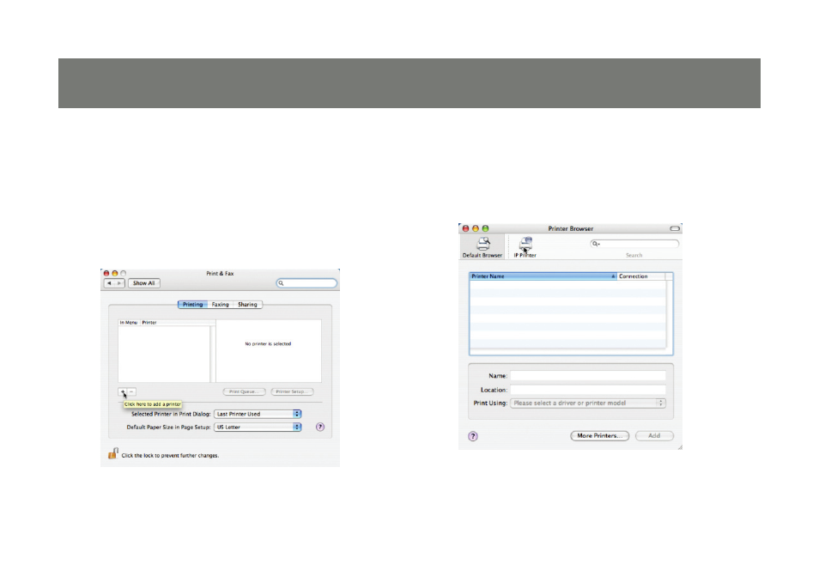Viewport: 819px width, 570px height.
Task: Switch to the Faxing tab
Action: click(221, 305)
